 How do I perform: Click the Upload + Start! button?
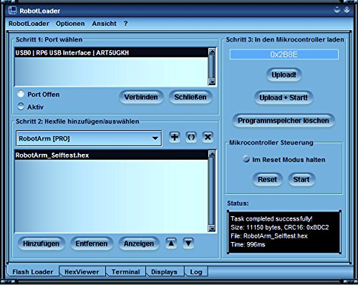pyautogui.click(x=284, y=97)
